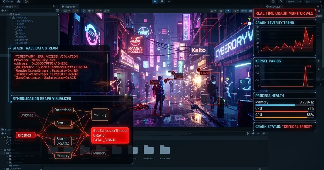The width and height of the screenshot is (324, 170).
Task: Select the Comuror object in Hierarchy
Action: (x=23, y=40)
